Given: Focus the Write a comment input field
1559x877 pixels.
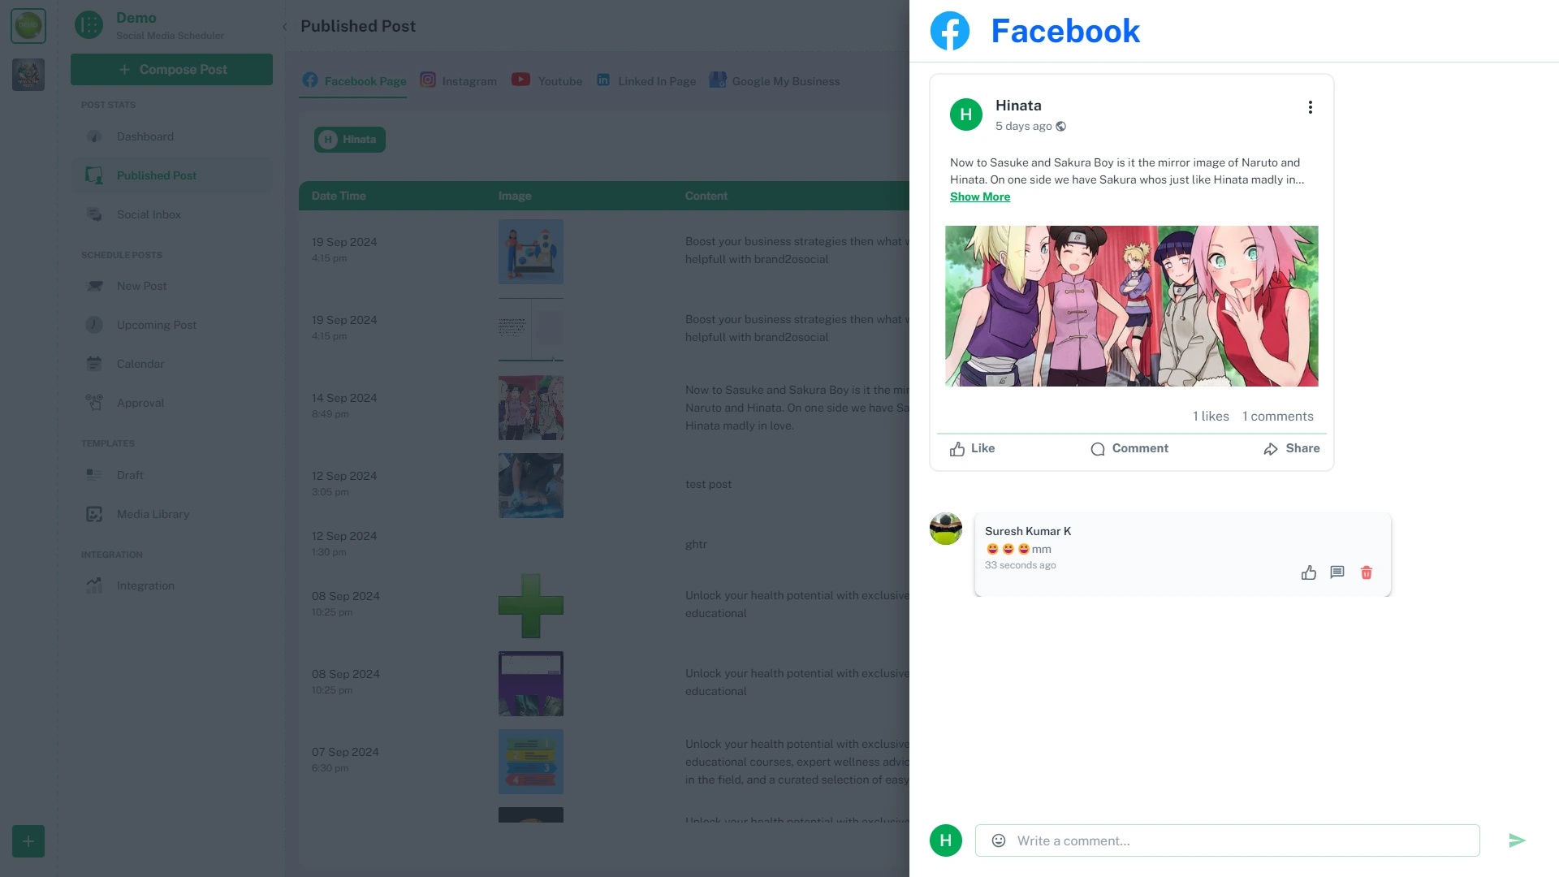Looking at the screenshot, I should tap(1228, 840).
